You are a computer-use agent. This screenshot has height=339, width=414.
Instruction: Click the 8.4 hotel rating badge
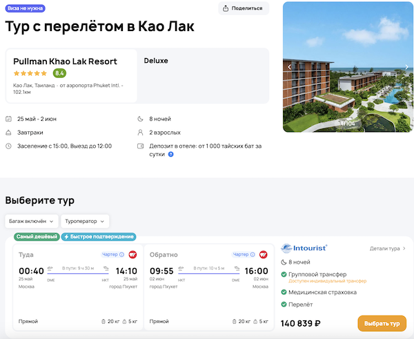[x=60, y=73]
